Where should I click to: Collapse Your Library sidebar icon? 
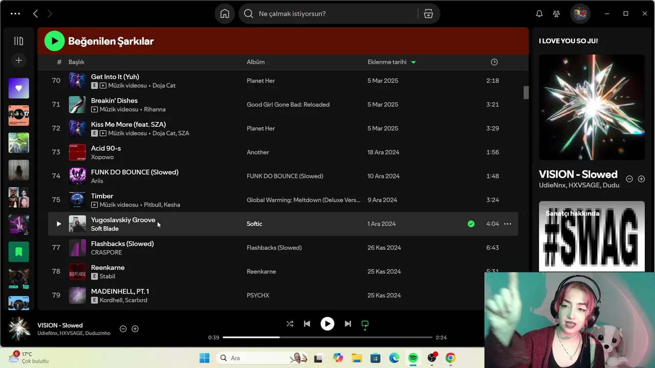pos(18,41)
